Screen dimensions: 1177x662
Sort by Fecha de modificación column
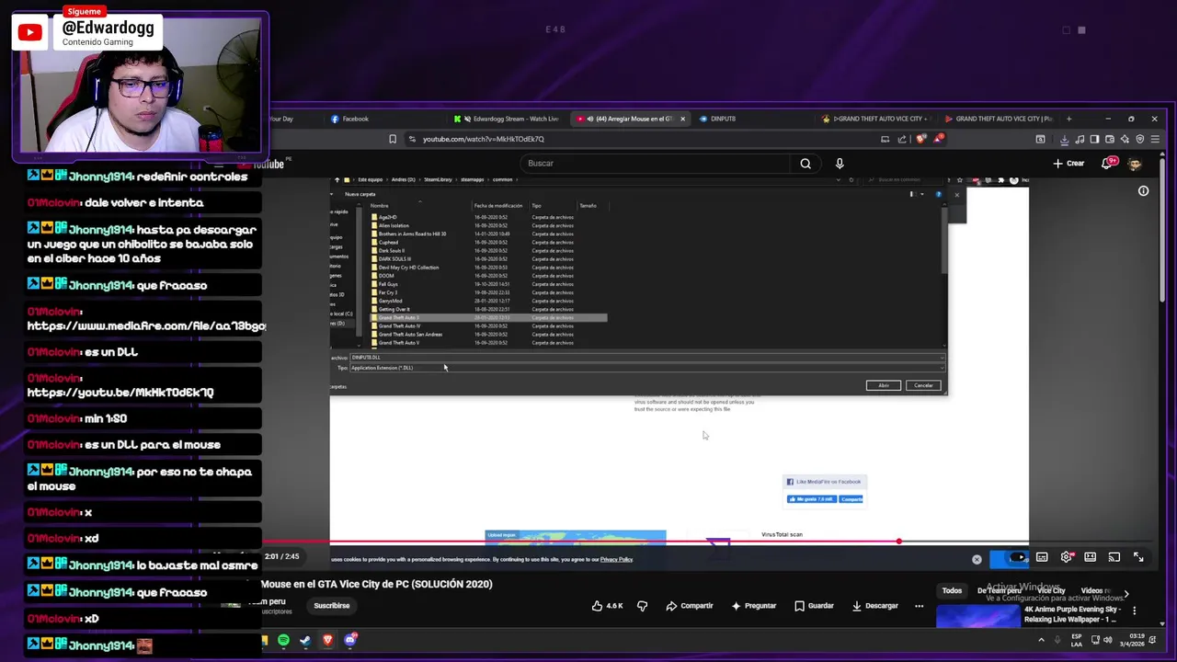pos(498,206)
